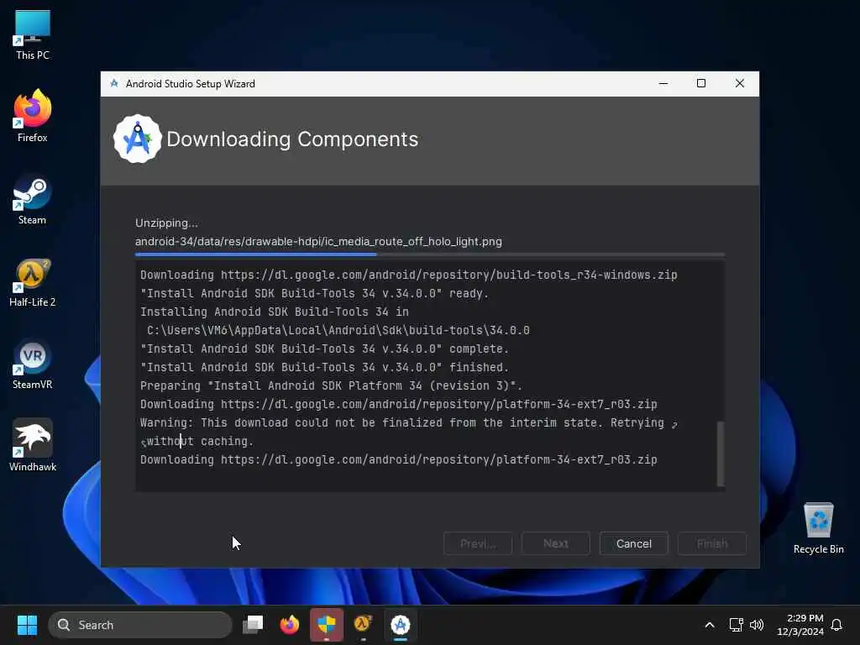Minimize the Setup Wizard window
This screenshot has height=645, width=860.
point(663,83)
